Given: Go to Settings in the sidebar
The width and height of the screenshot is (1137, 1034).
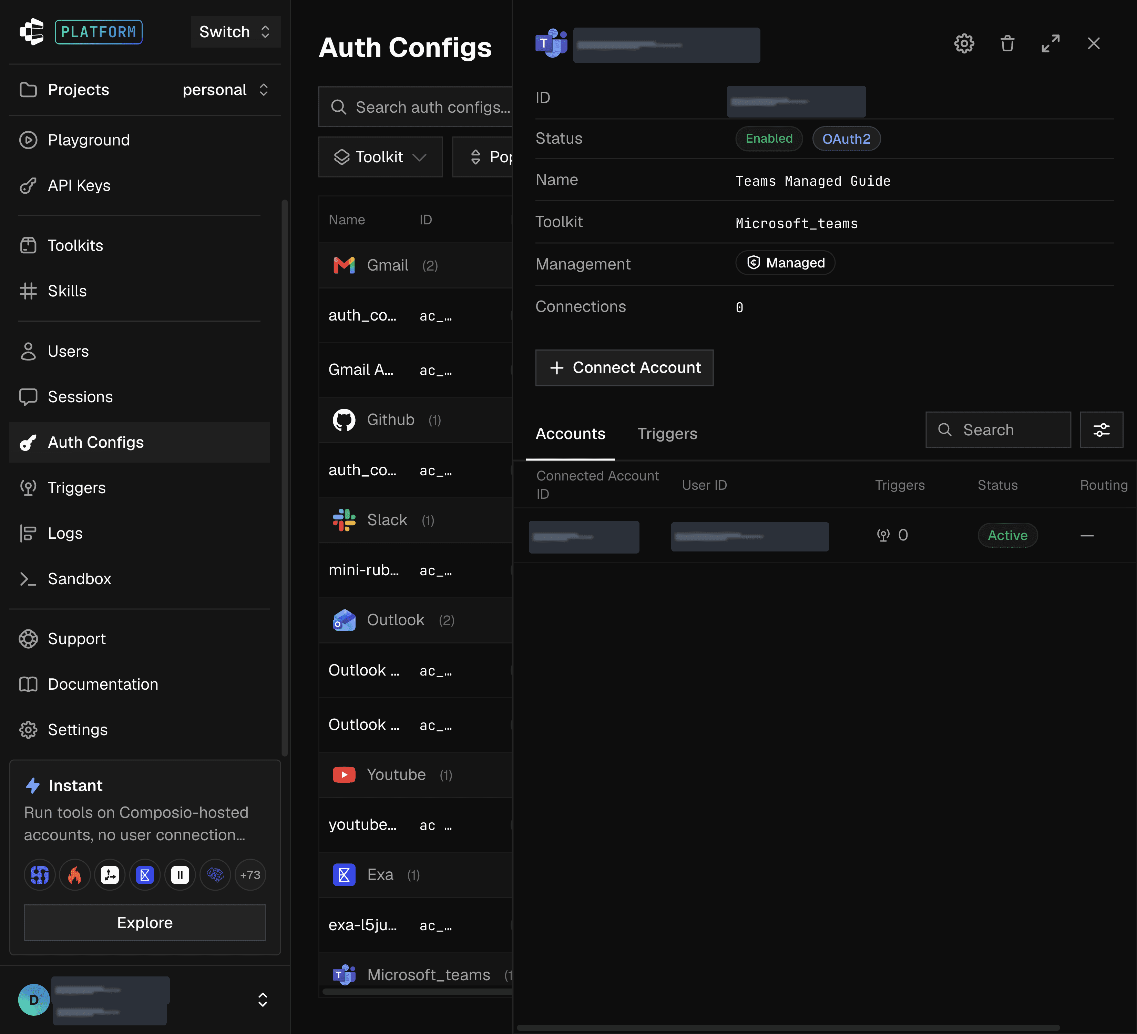Looking at the screenshot, I should 139,730.
